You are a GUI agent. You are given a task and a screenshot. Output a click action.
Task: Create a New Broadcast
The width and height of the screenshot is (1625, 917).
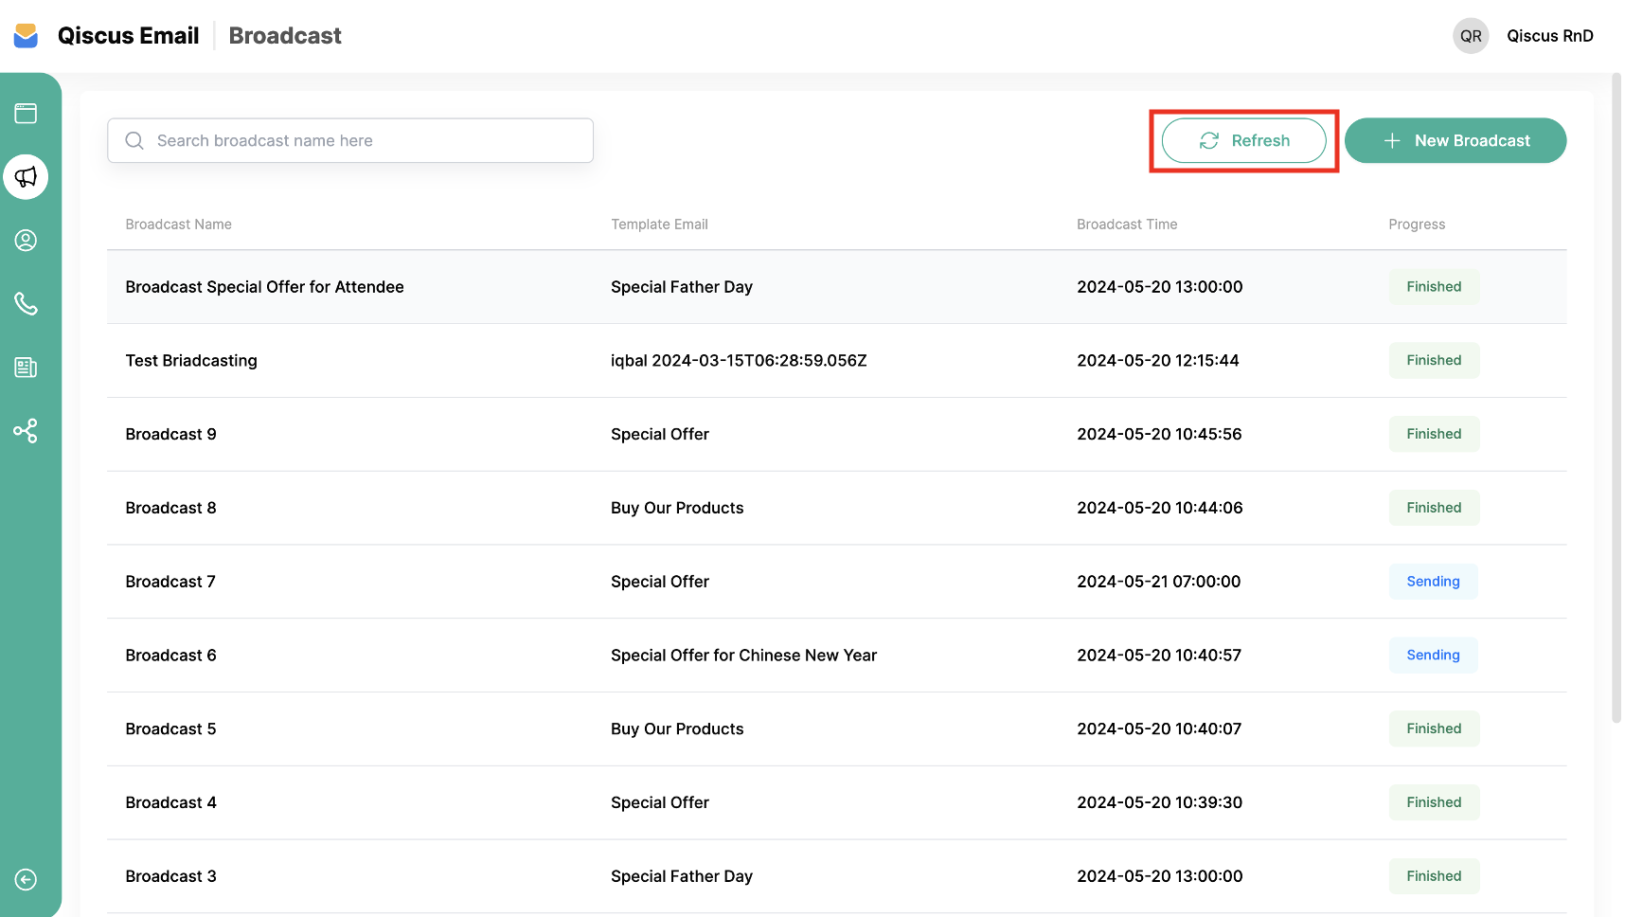tap(1455, 140)
